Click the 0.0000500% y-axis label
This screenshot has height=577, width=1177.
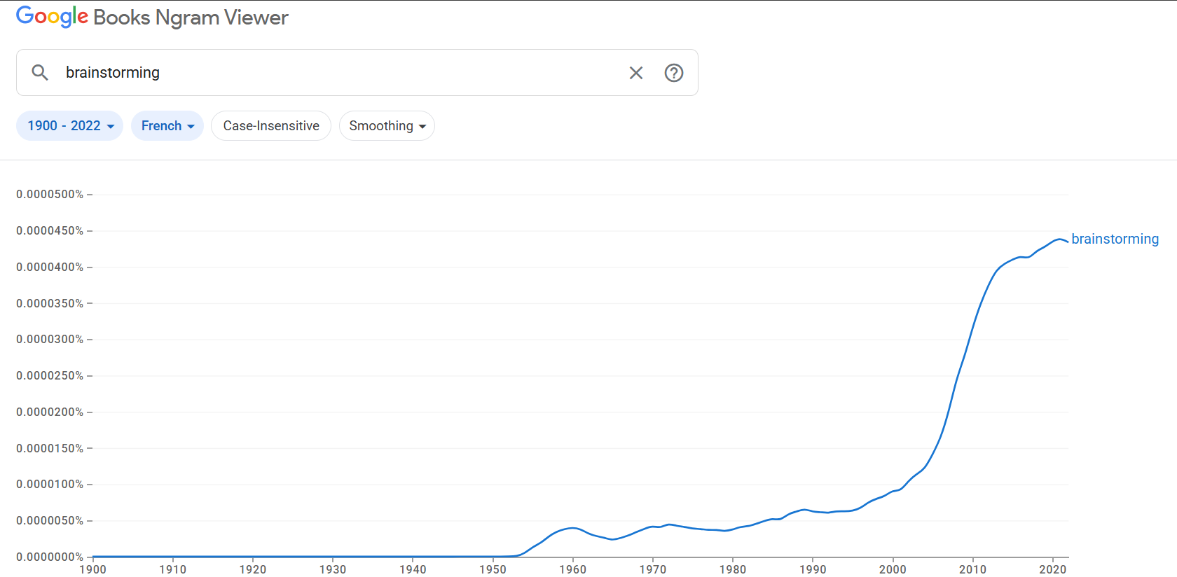tap(50, 195)
